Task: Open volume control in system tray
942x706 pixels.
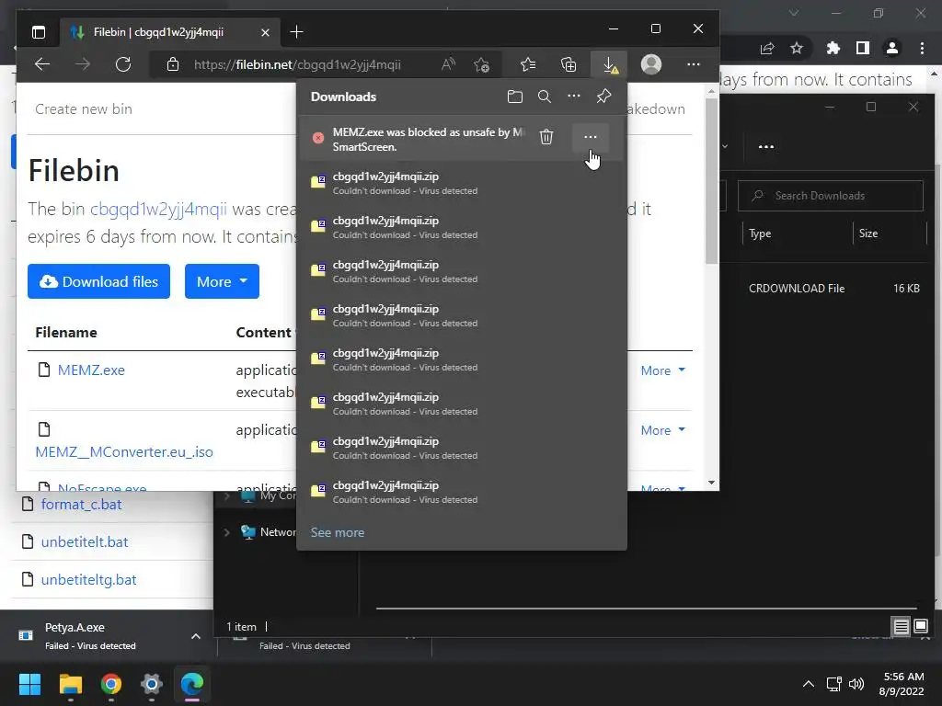Action: pos(856,684)
